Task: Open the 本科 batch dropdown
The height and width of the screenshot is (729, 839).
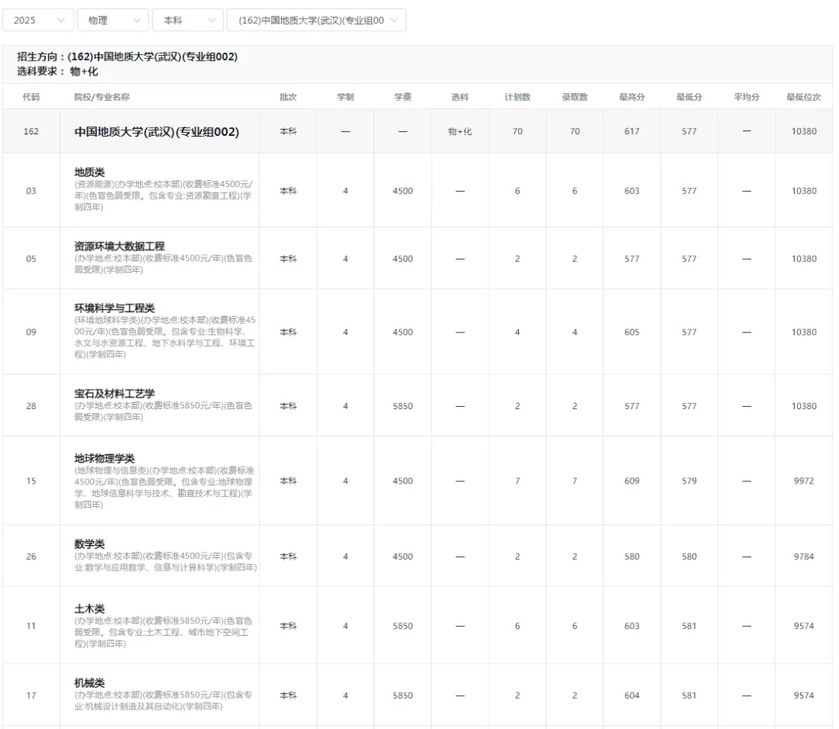Action: click(188, 20)
